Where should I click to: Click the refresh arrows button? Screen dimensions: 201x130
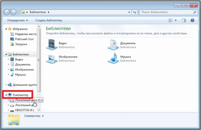(x=134, y=12)
